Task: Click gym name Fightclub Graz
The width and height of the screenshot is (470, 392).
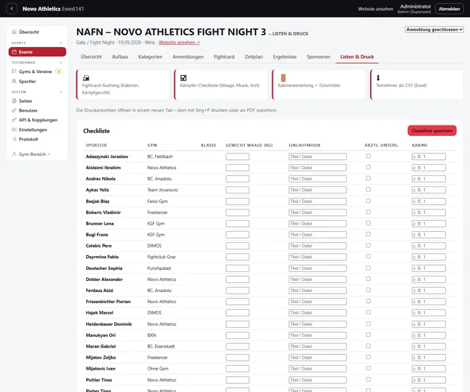Action: 162,257
